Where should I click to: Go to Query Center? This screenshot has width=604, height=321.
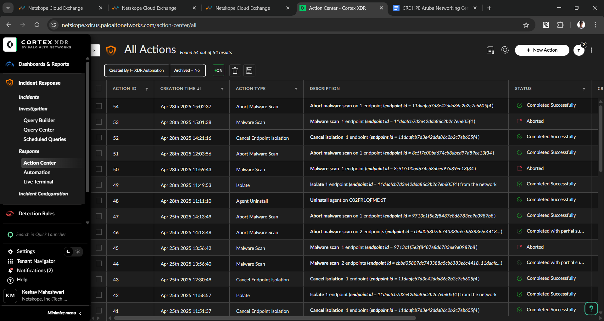coord(39,130)
